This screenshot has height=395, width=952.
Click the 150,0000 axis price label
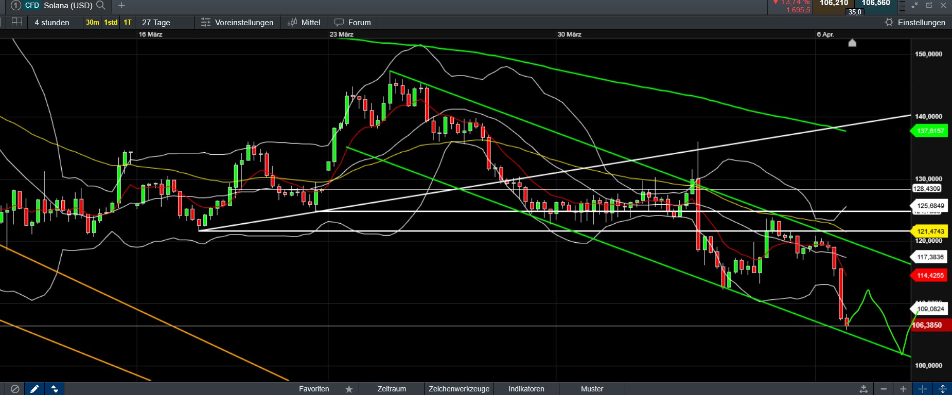[929, 55]
